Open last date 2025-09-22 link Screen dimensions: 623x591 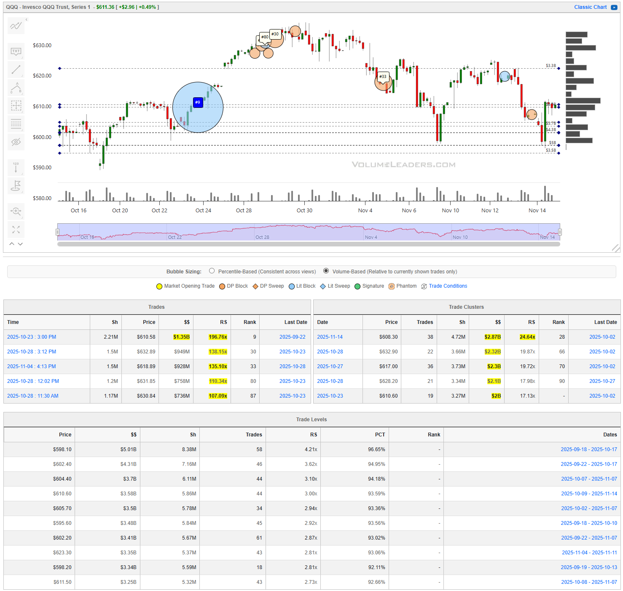point(293,337)
